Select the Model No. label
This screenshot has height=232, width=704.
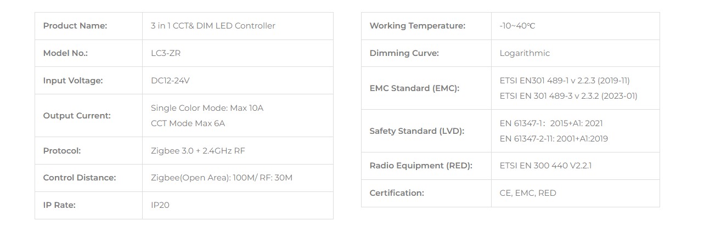(x=65, y=53)
